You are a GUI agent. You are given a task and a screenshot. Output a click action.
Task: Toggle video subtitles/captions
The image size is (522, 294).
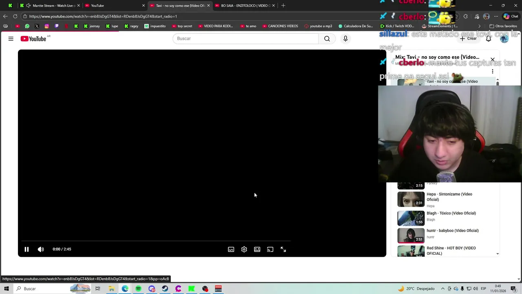231,249
